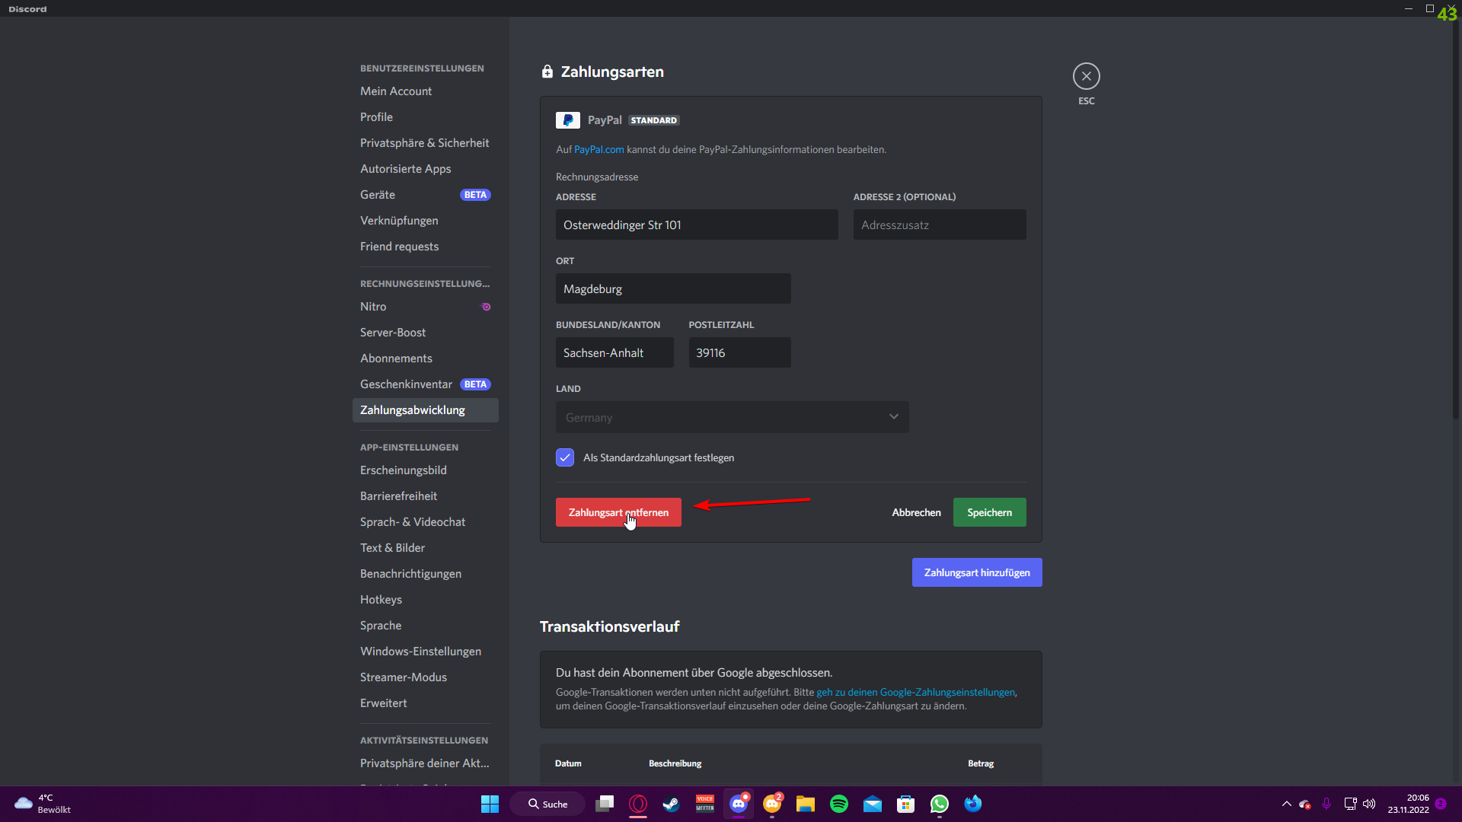
Task: Open File Explorer from taskbar
Action: coord(805,804)
